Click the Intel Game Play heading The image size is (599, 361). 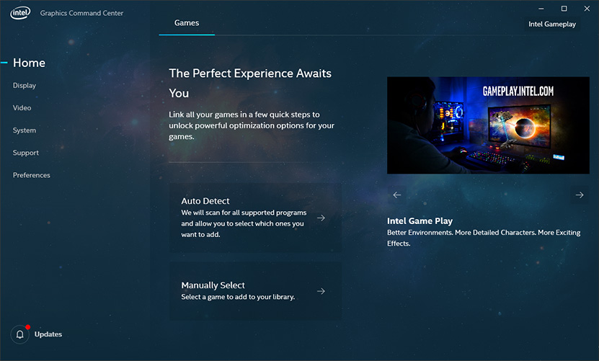420,220
